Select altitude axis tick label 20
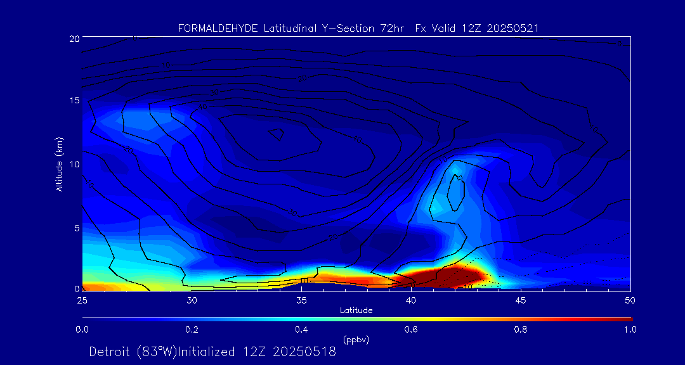Image resolution: width=685 pixels, height=365 pixels. click(74, 38)
